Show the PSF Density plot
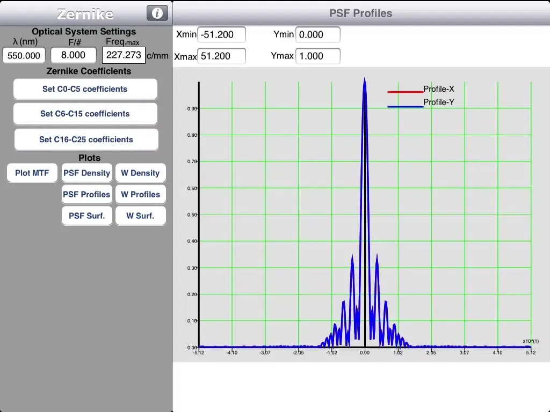Viewport: 550px width, 412px height. (x=86, y=173)
